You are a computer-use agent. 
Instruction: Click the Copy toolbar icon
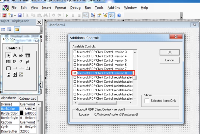[33, 16]
